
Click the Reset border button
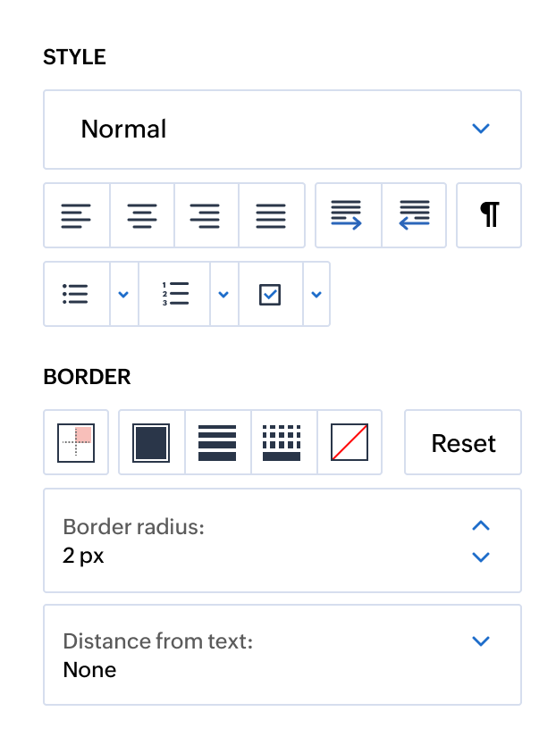point(463,442)
